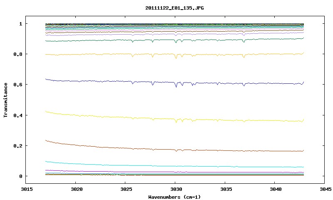The width and height of the screenshot is (333, 200).
Task: Click the y-axis tick label 1
Action: click(20, 24)
